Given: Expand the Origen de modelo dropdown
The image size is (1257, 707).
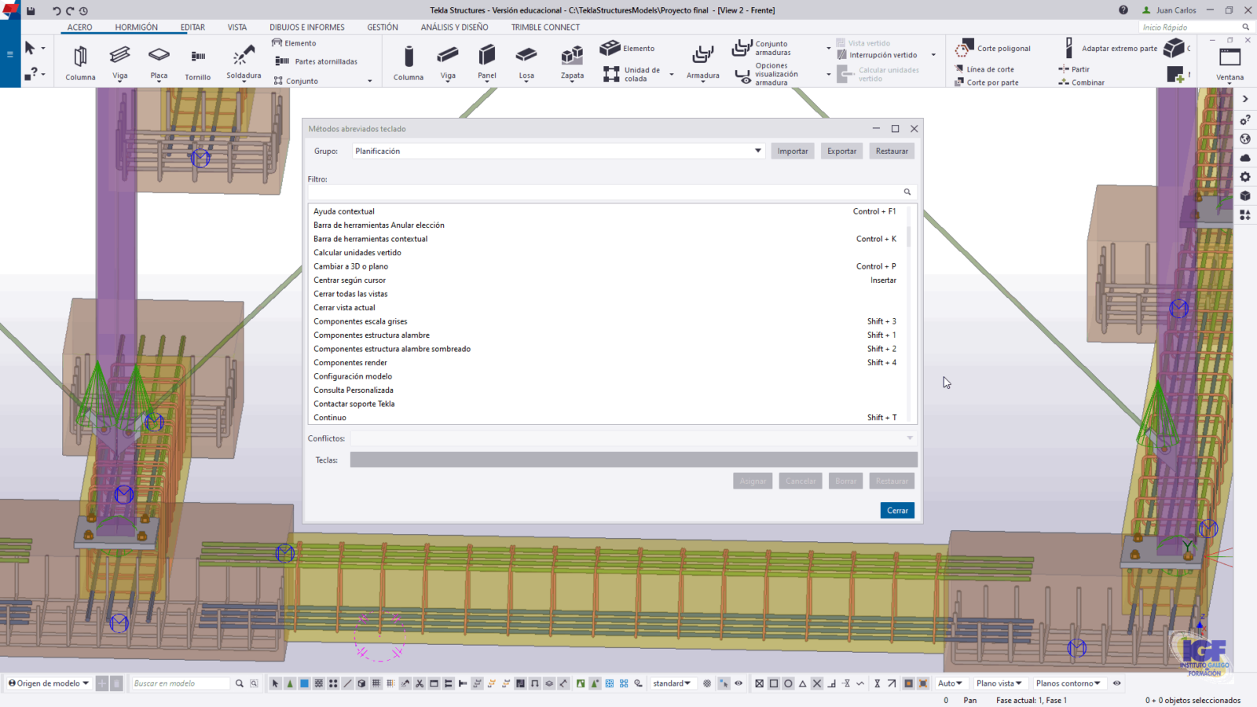Looking at the screenshot, I should pos(49,683).
